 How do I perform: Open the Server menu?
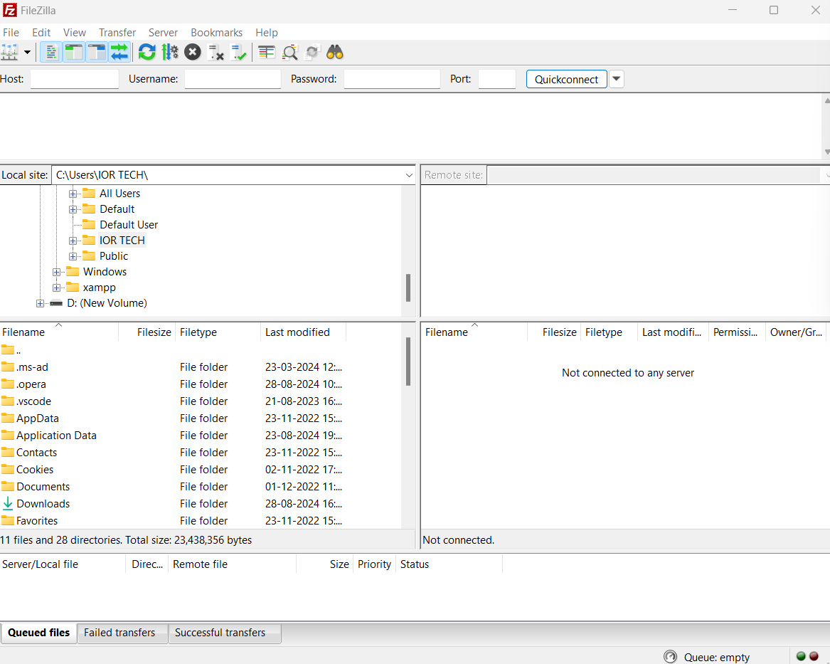163,32
